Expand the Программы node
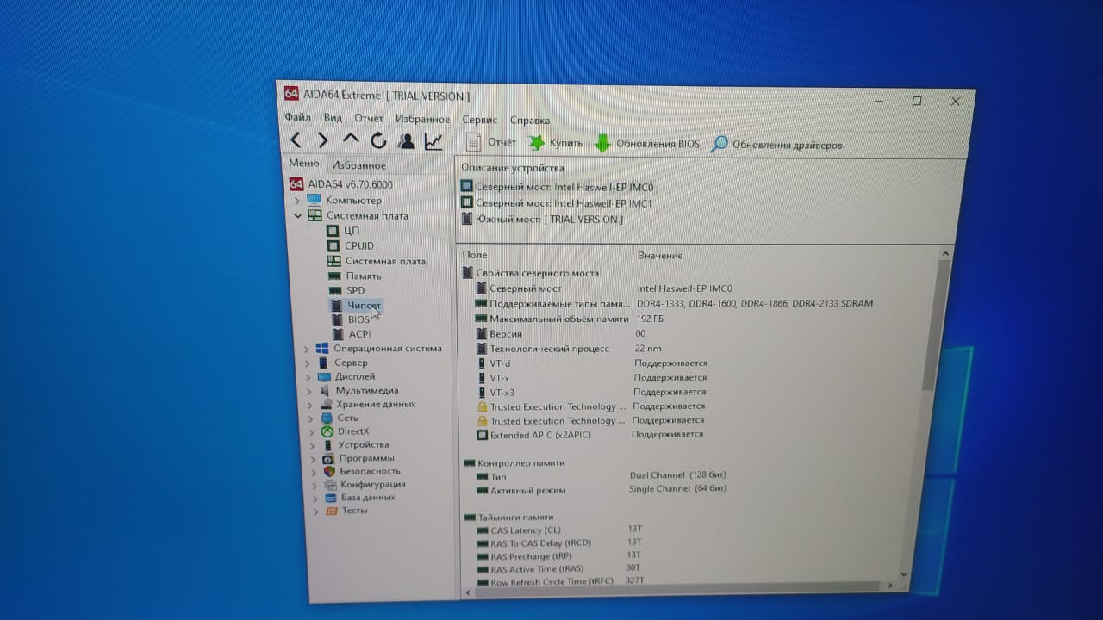 click(x=314, y=459)
